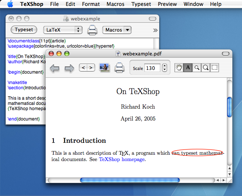The height and width of the screenshot is (196, 242).
Task: Click the printer icon in source window
Action: click(x=92, y=30)
